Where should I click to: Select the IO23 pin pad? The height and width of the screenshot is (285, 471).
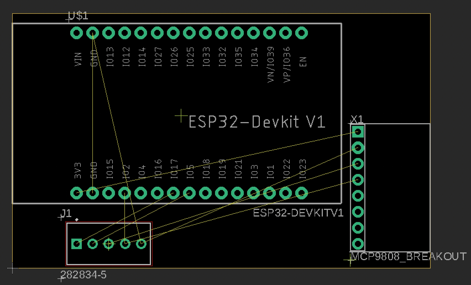[302, 193]
